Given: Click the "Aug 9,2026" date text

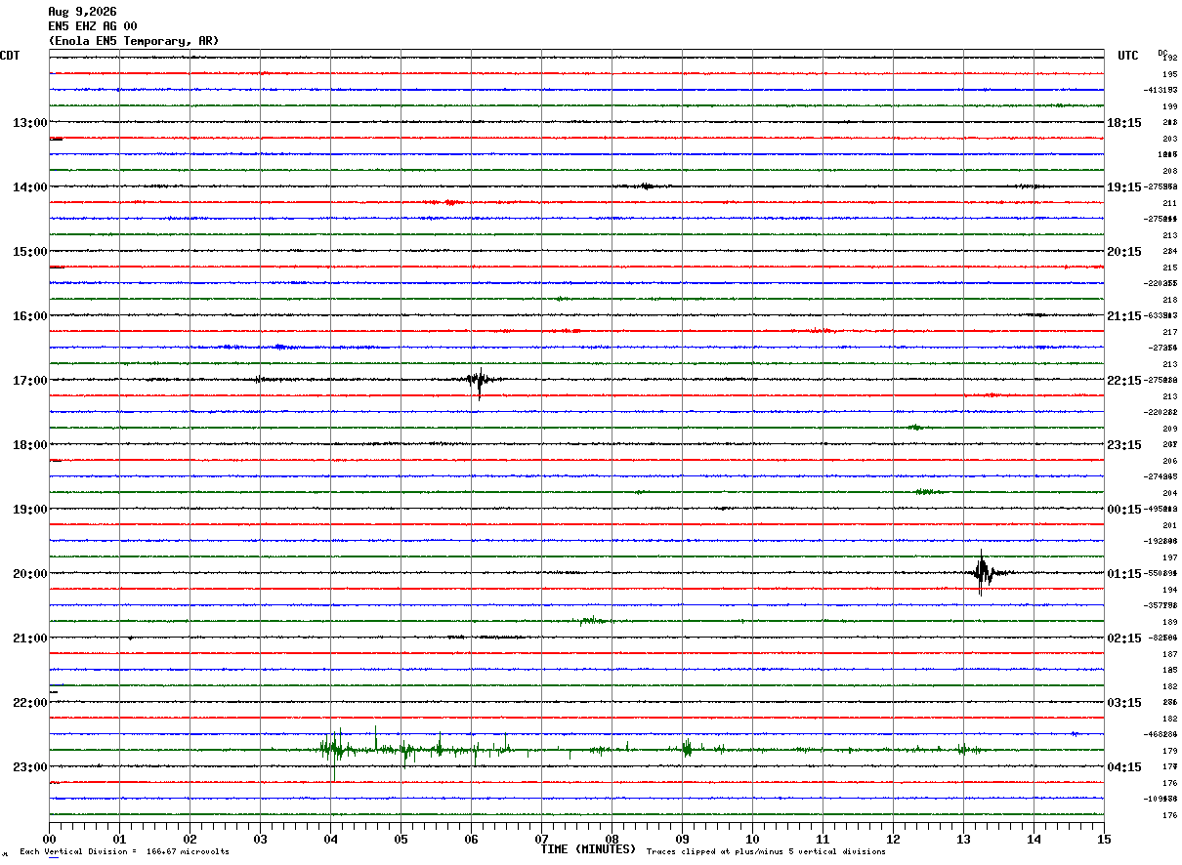Looking at the screenshot, I should tap(82, 12).
